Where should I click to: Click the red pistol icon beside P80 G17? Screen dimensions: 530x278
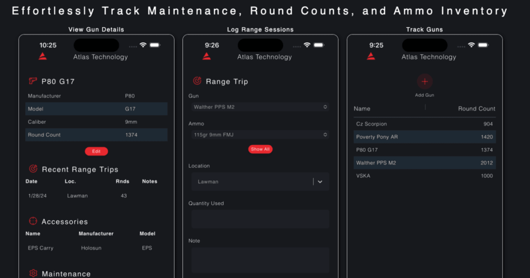tap(33, 81)
